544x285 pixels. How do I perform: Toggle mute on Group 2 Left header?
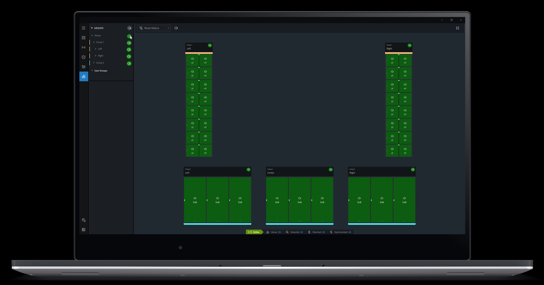point(248,170)
